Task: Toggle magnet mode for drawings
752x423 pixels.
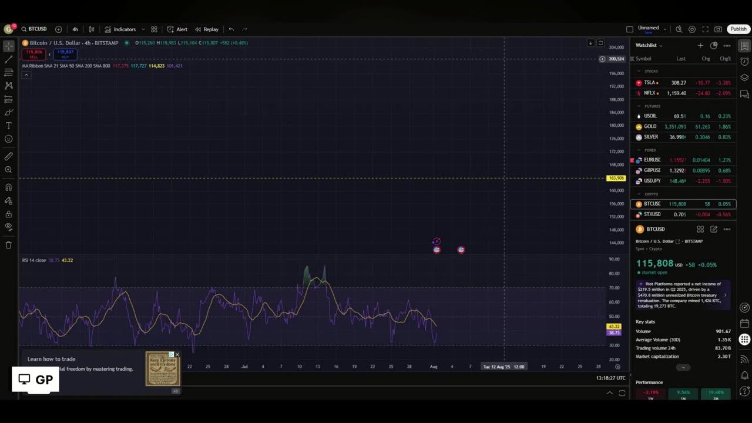Action: pos(9,187)
